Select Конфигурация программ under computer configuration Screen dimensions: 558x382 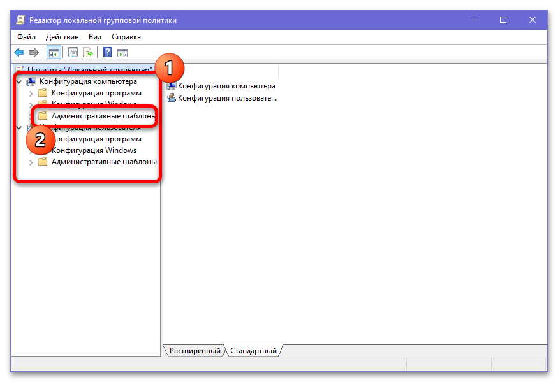pyautogui.click(x=96, y=93)
